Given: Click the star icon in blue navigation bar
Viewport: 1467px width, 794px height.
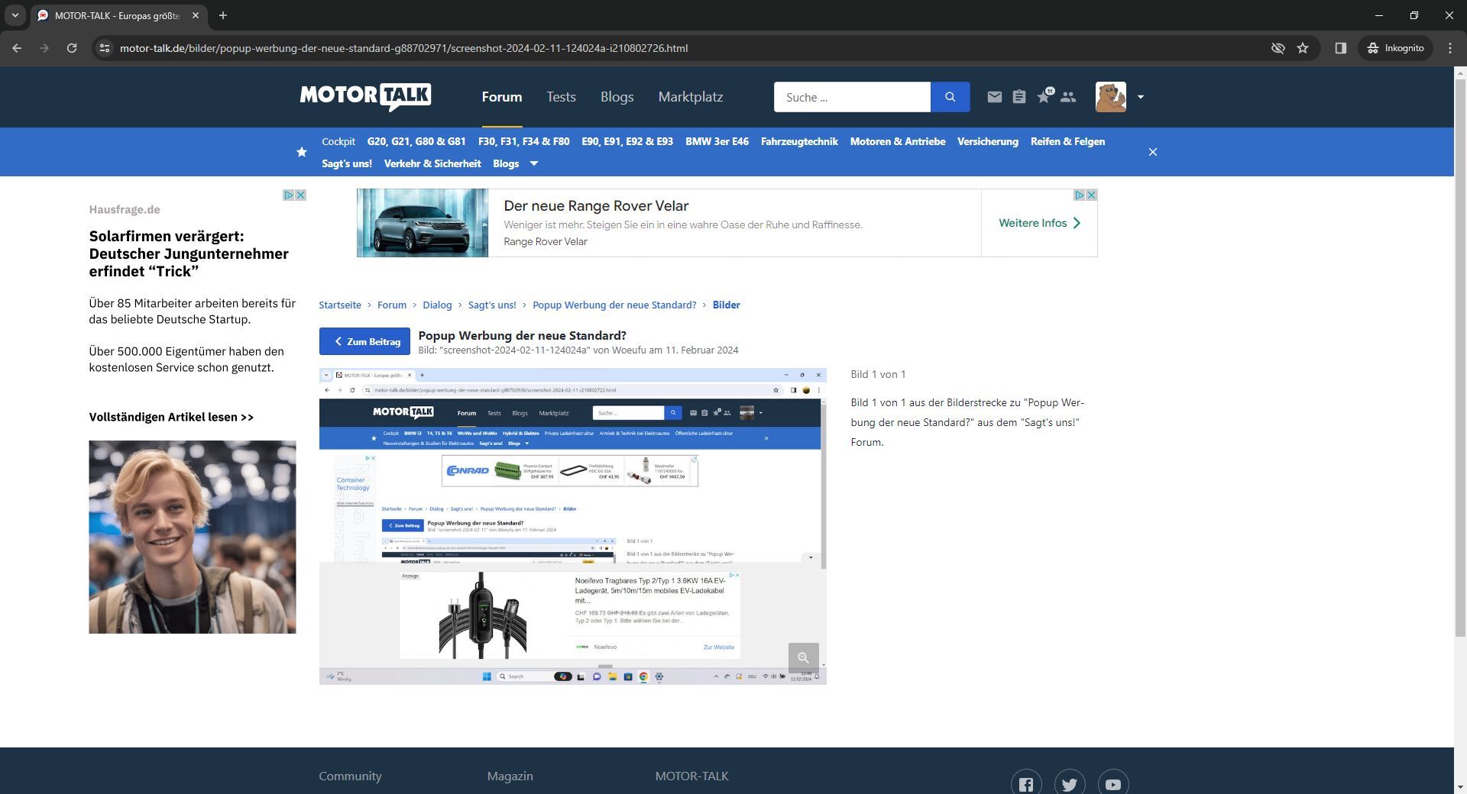Looking at the screenshot, I should (x=302, y=152).
